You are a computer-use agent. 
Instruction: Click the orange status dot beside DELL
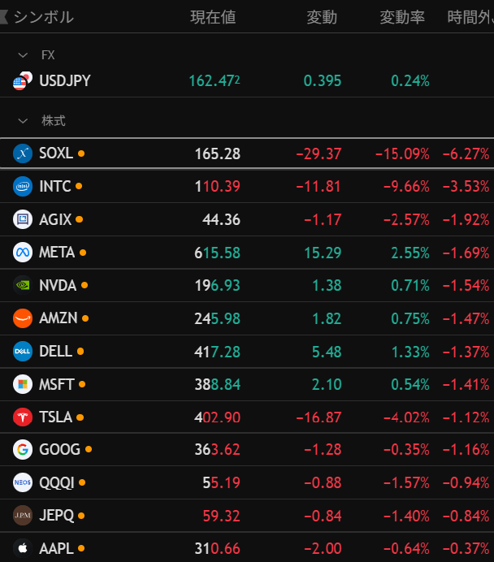pyautogui.click(x=80, y=351)
